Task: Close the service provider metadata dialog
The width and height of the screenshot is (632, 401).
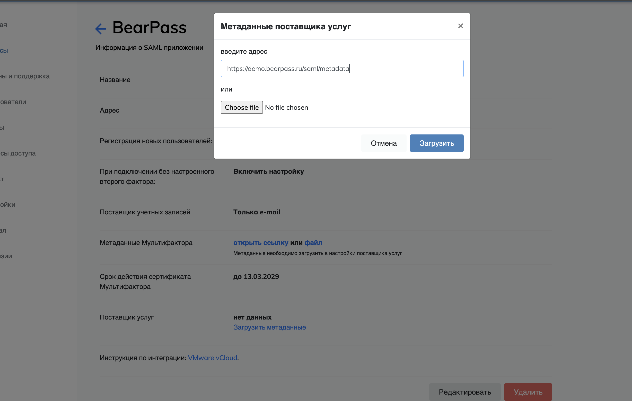Action: 460,26
